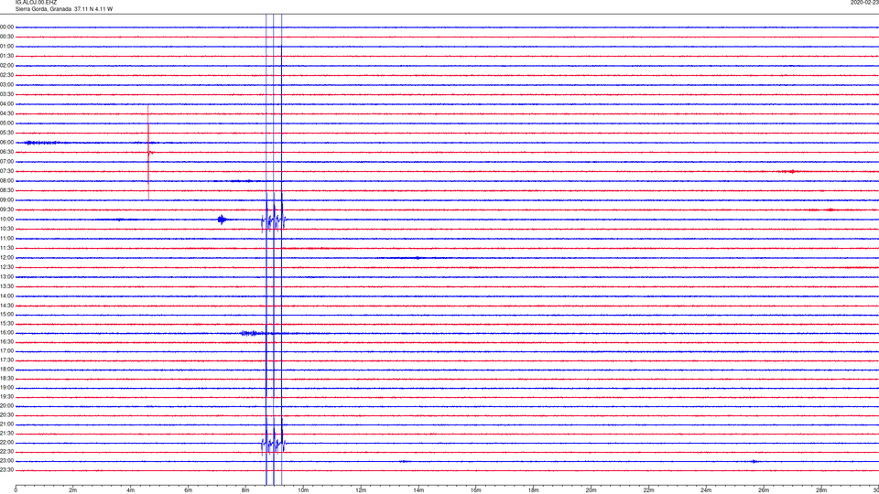
Task: Click the 18m tick label on time axis
Action: [x=534, y=490]
